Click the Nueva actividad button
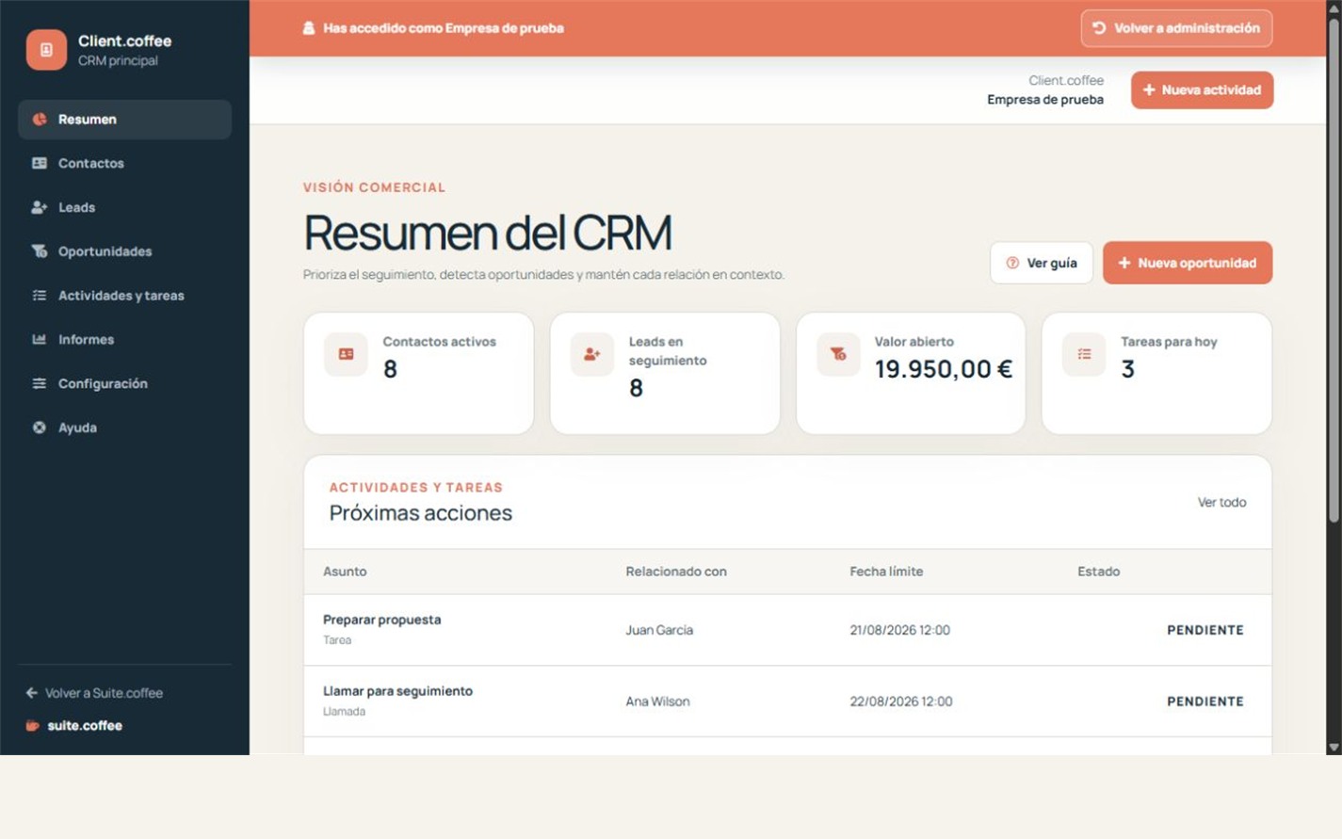The image size is (1342, 839). coord(1203,90)
